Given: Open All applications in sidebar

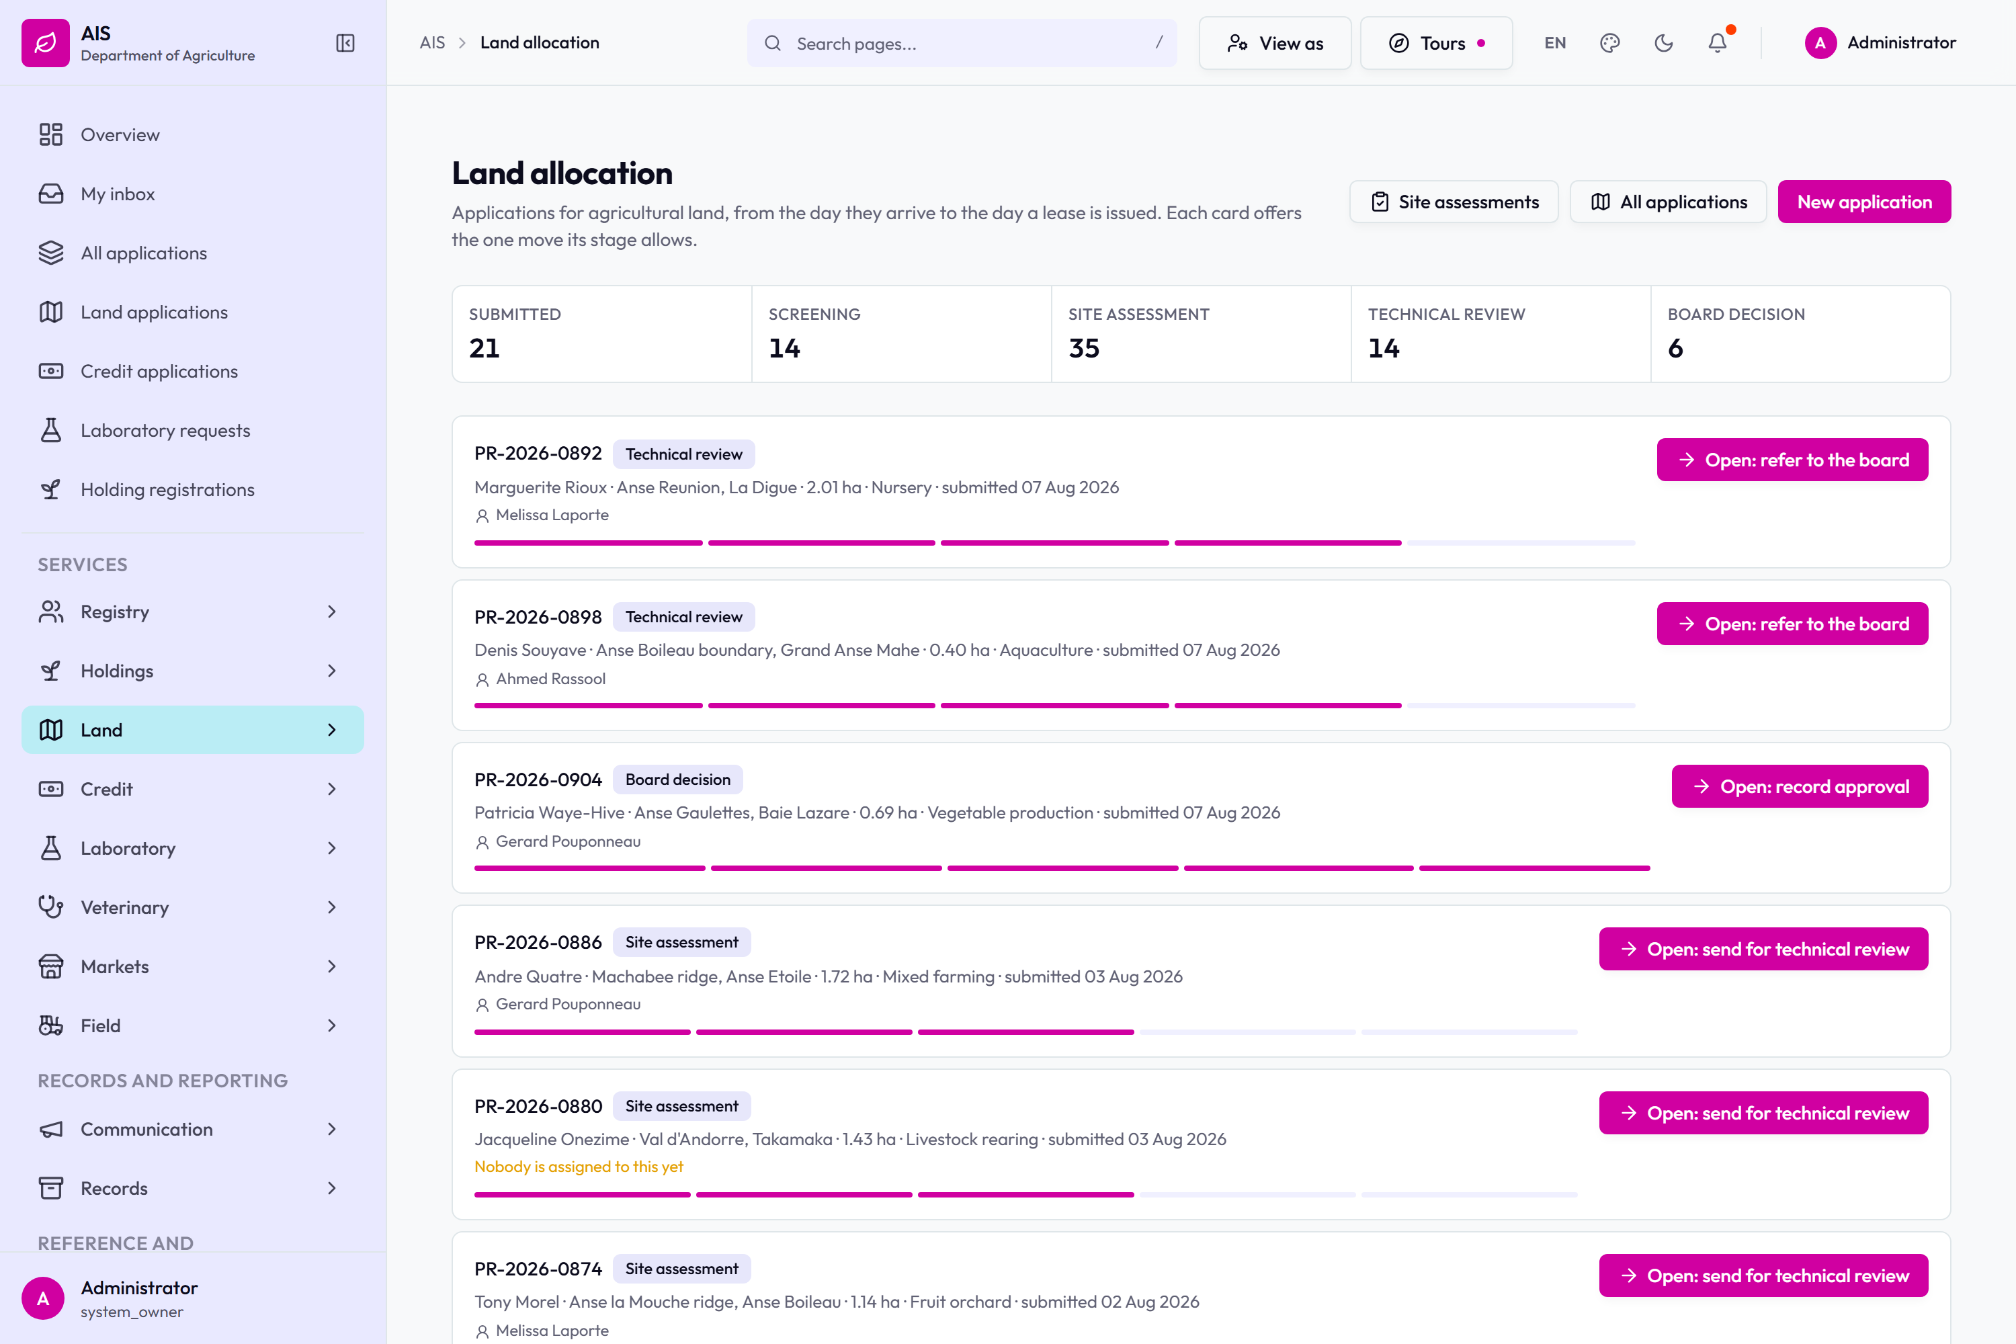Looking at the screenshot, I should pos(193,253).
